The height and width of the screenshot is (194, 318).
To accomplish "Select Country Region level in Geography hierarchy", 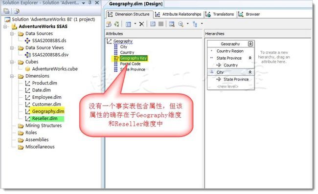I will 230,51.
